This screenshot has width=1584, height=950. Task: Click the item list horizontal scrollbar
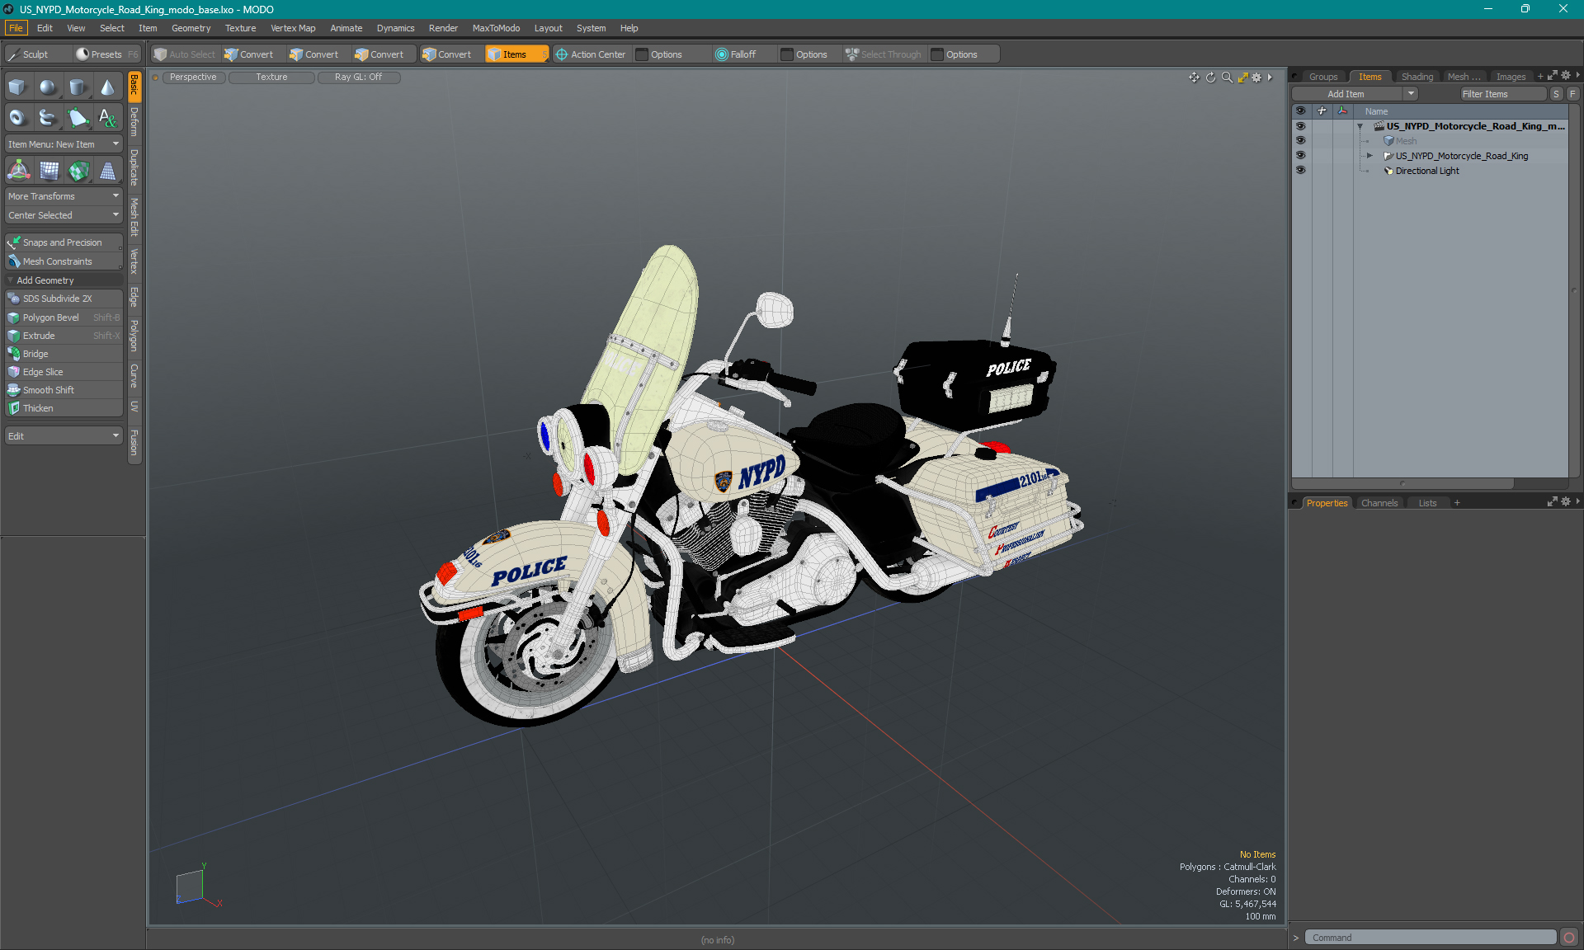coord(1402,483)
